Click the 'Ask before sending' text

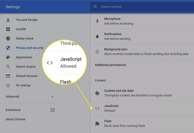click(117, 39)
